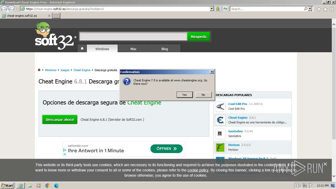
Task: Switch to the Mac navigation tab
Action: pos(133,49)
